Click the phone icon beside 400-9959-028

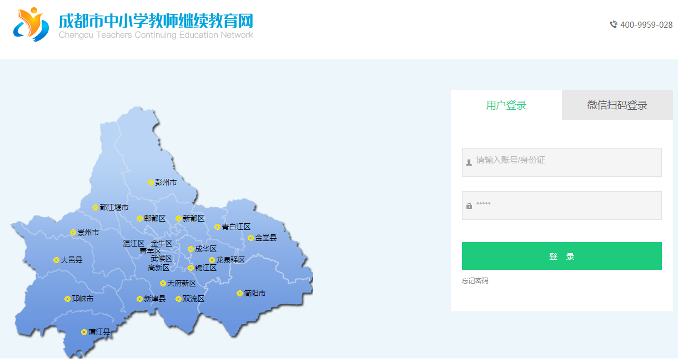614,24
